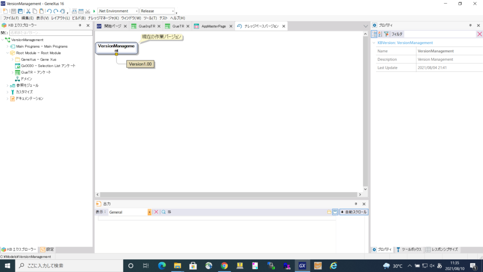Open the ファイル(F) menu

pyautogui.click(x=11, y=18)
